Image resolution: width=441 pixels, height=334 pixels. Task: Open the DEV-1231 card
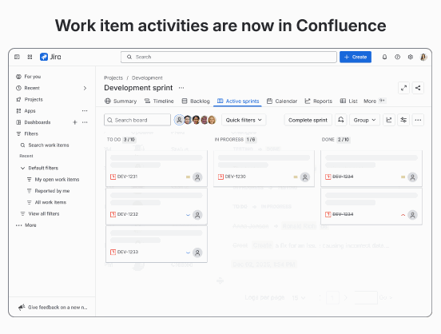(157, 168)
